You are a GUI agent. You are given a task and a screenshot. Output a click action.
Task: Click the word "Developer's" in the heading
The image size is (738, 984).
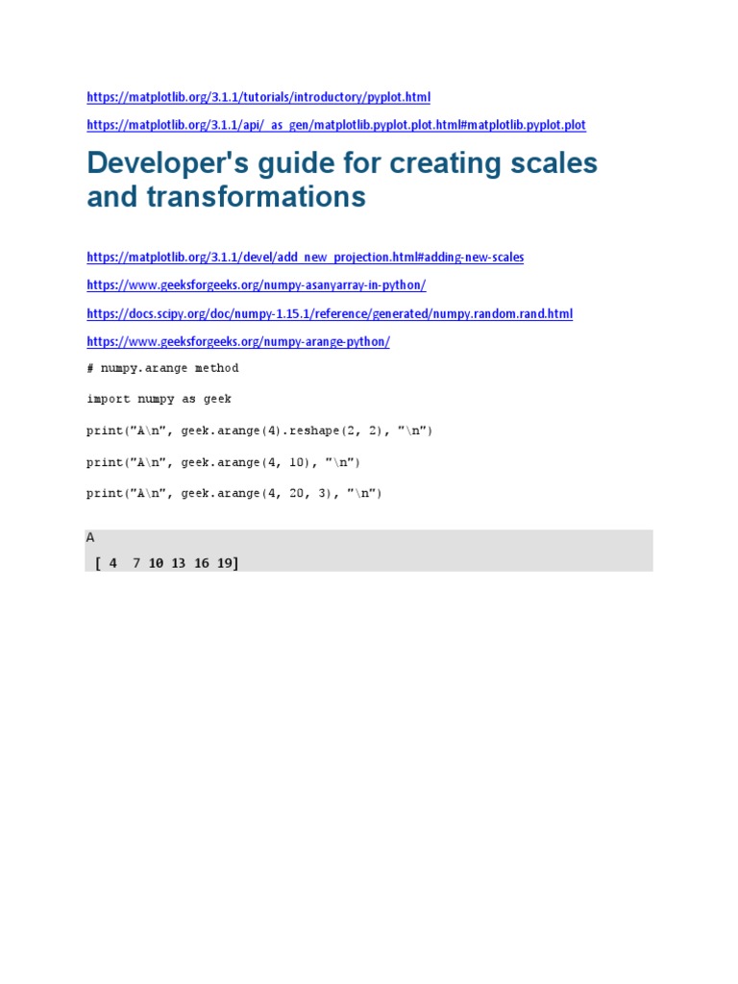[167, 163]
